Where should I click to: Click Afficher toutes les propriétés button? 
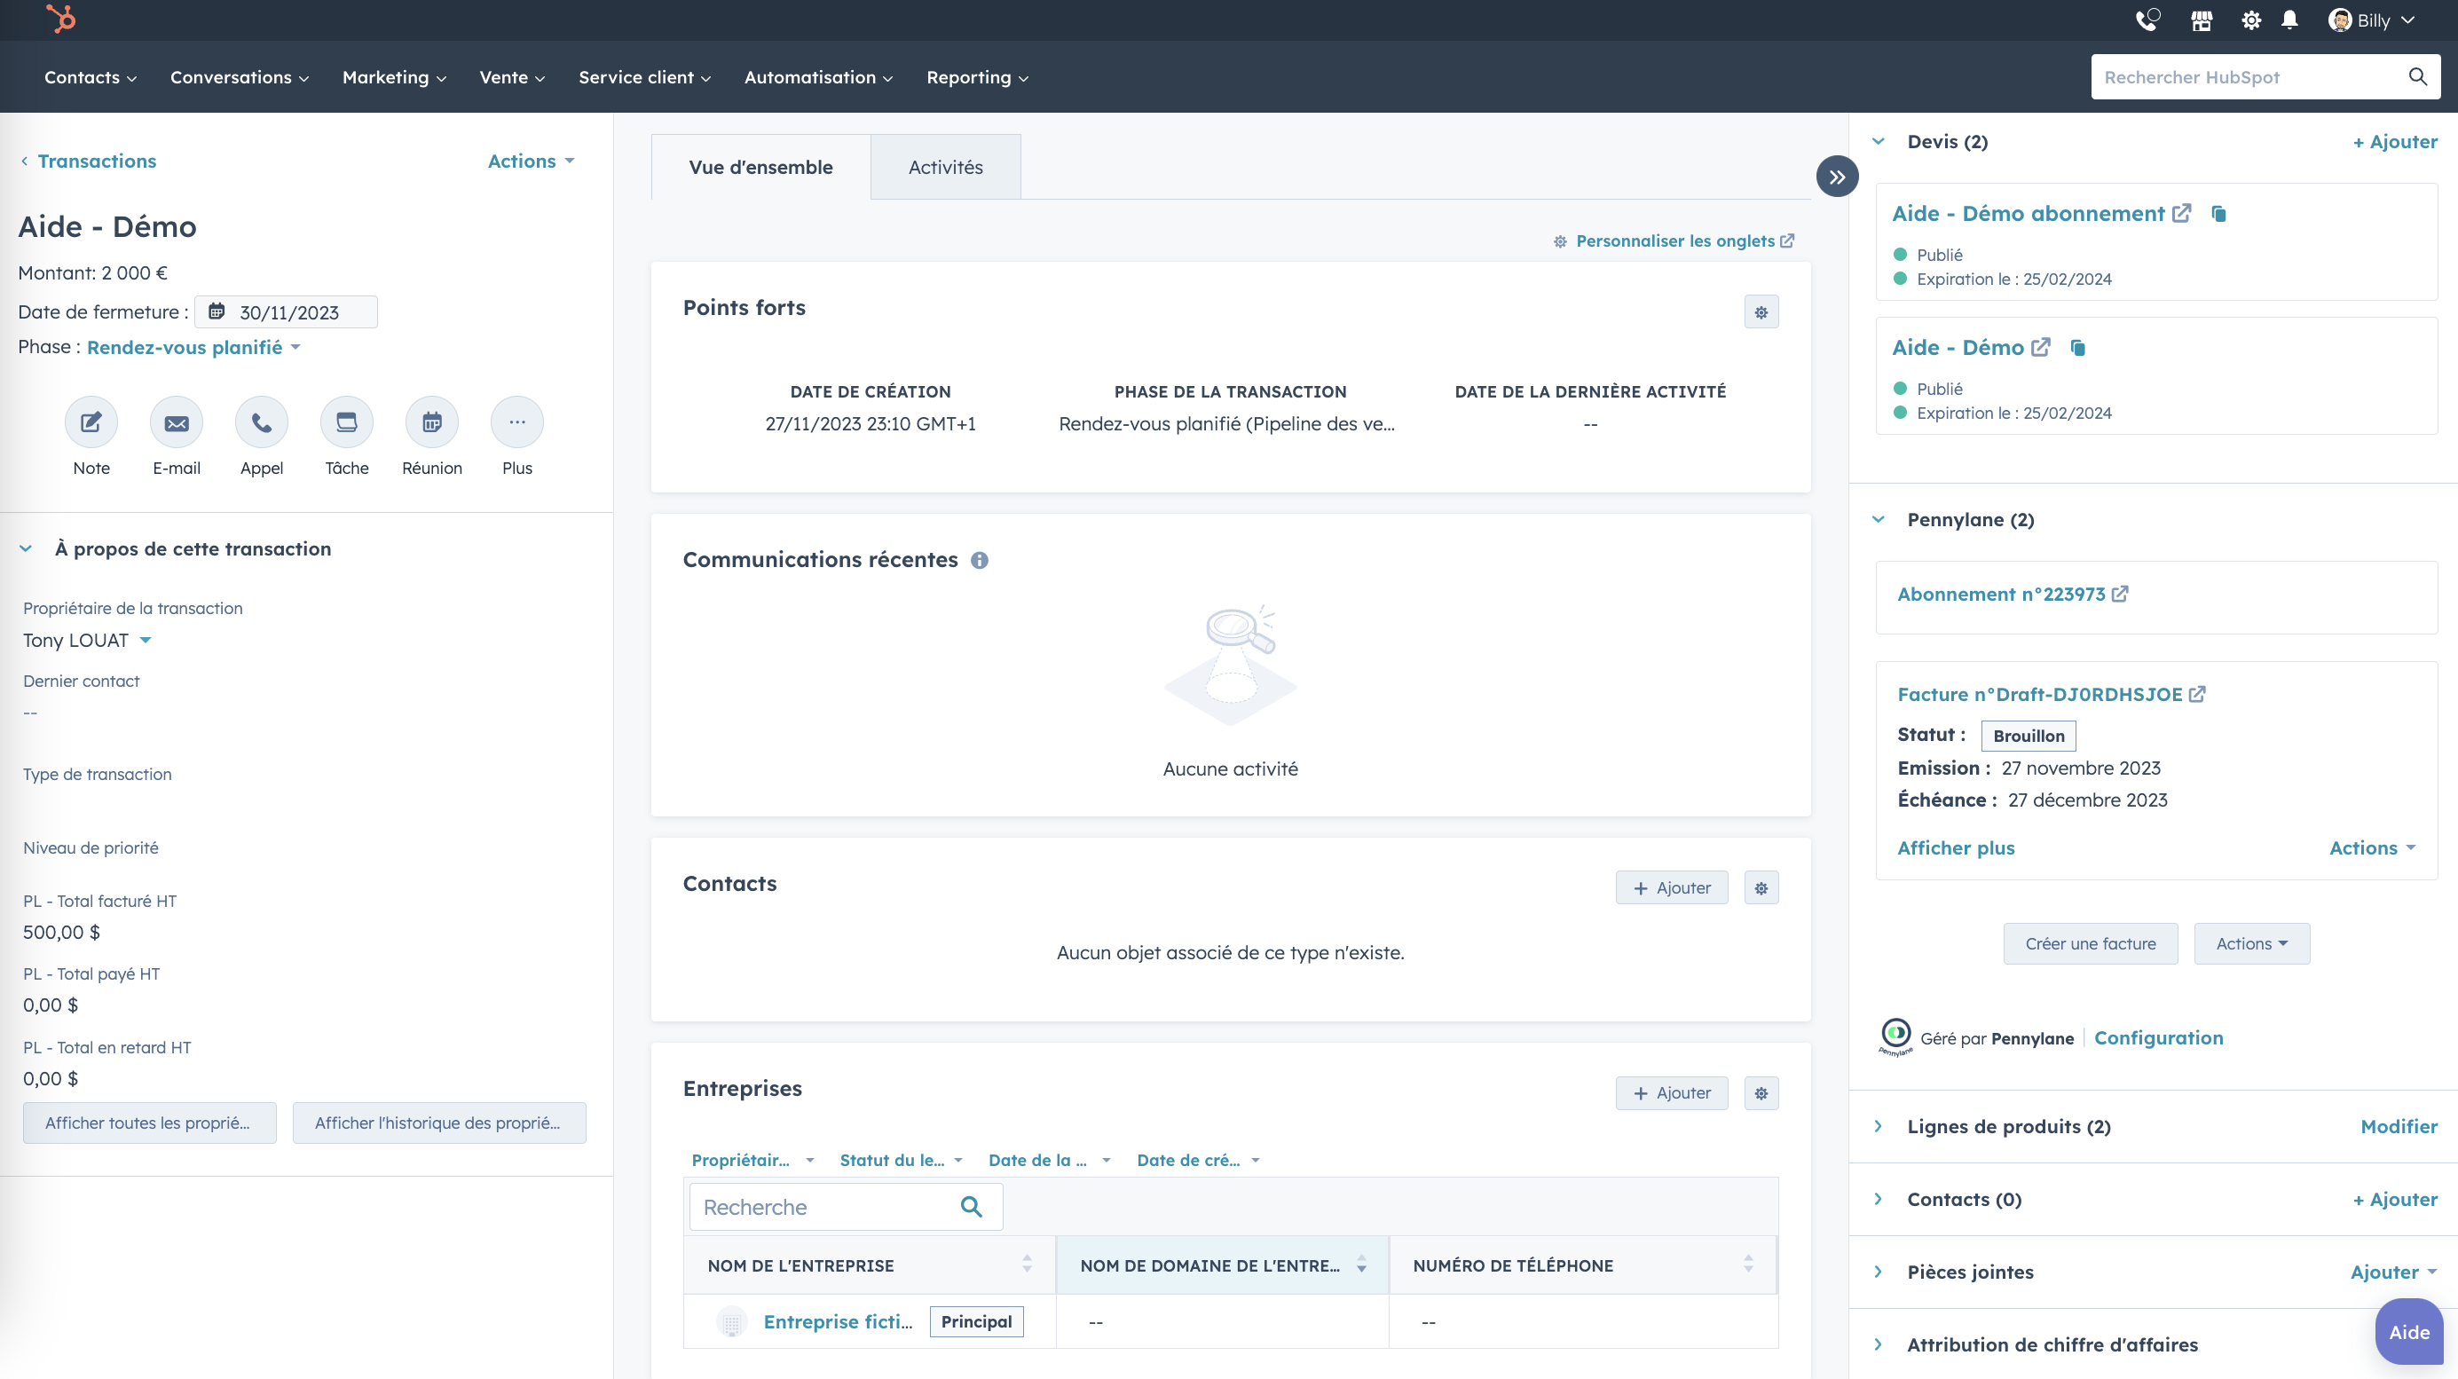click(x=149, y=1123)
